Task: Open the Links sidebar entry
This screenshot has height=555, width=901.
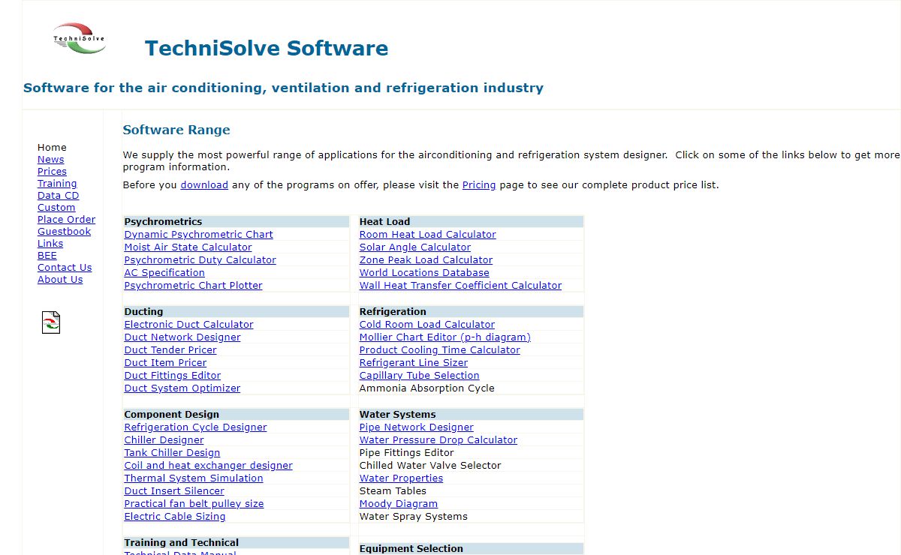Action: [50, 244]
